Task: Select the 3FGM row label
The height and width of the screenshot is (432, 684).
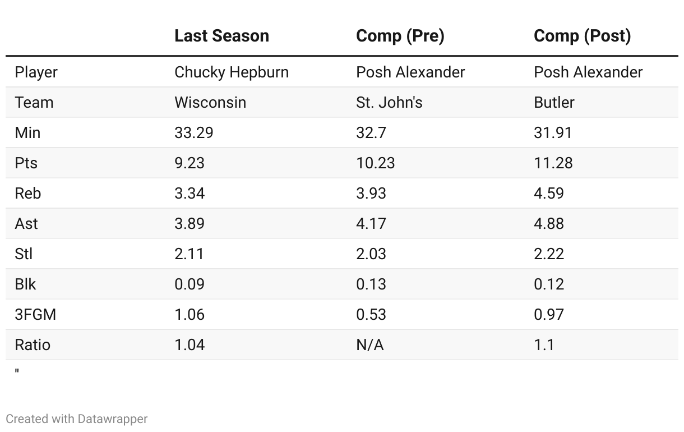Action: (35, 315)
